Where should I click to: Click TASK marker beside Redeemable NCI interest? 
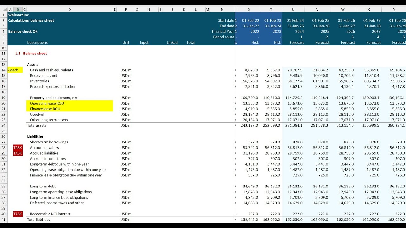[x=18, y=214]
